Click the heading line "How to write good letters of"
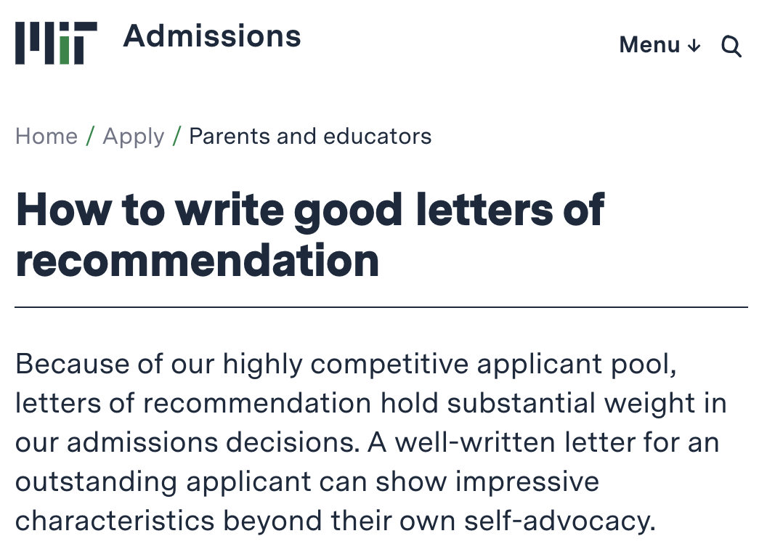767x552 pixels. click(x=310, y=211)
